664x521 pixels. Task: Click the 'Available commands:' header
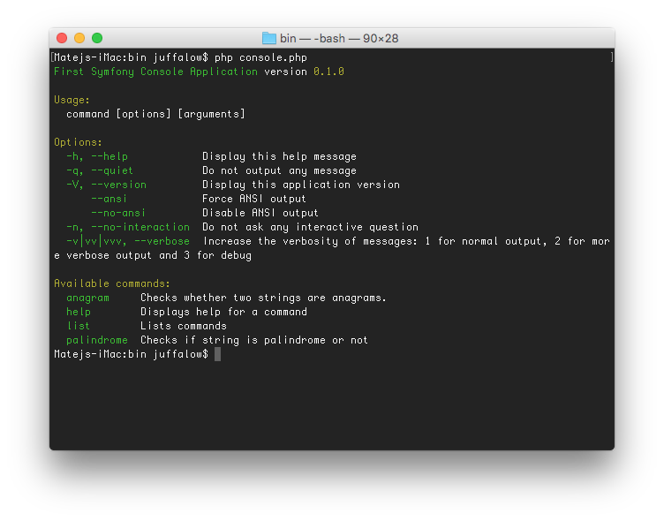pyautogui.click(x=112, y=283)
